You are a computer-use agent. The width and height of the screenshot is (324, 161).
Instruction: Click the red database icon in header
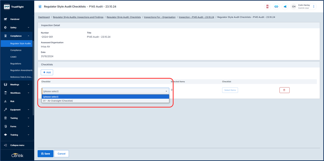[x=267, y=6]
